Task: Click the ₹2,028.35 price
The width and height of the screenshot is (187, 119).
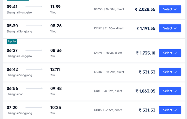Action: [x=145, y=9]
